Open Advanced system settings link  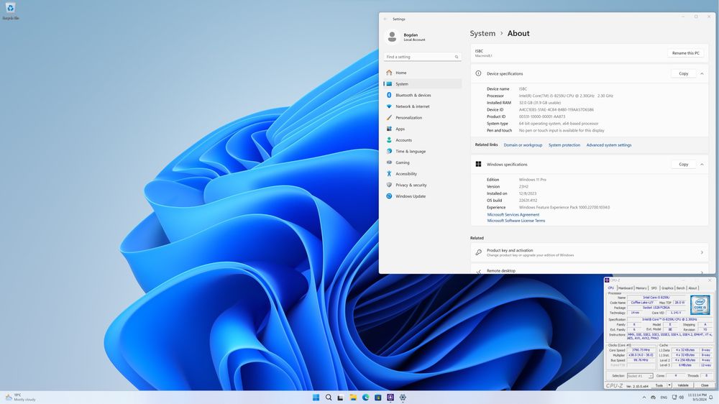pos(608,145)
